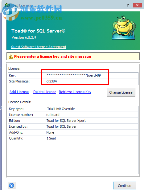Close the Toad Licensing dialog
144x190 pixels.
click(x=137, y=5)
